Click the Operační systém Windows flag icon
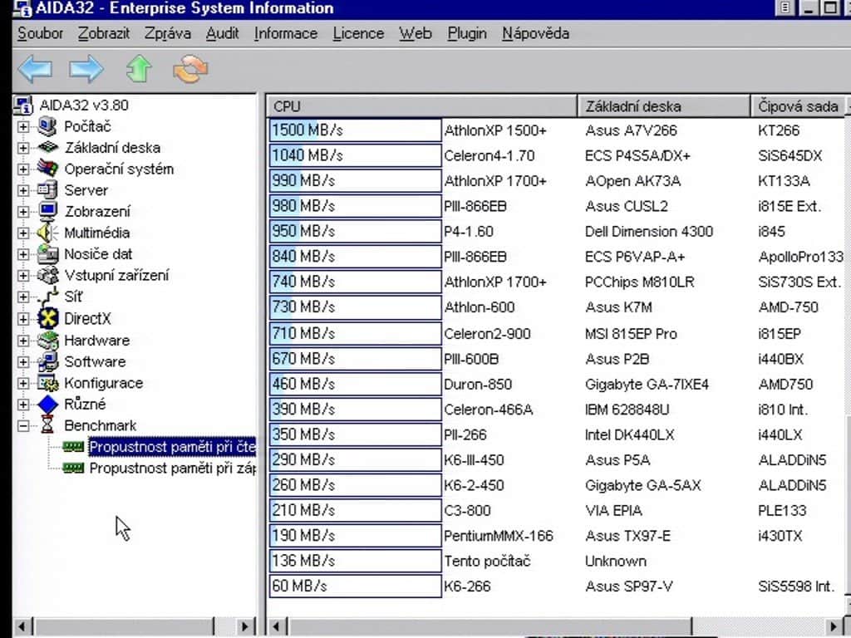Image resolution: width=851 pixels, height=638 pixels. coord(47,169)
